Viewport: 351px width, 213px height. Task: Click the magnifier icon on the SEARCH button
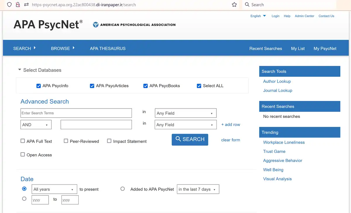(178, 139)
